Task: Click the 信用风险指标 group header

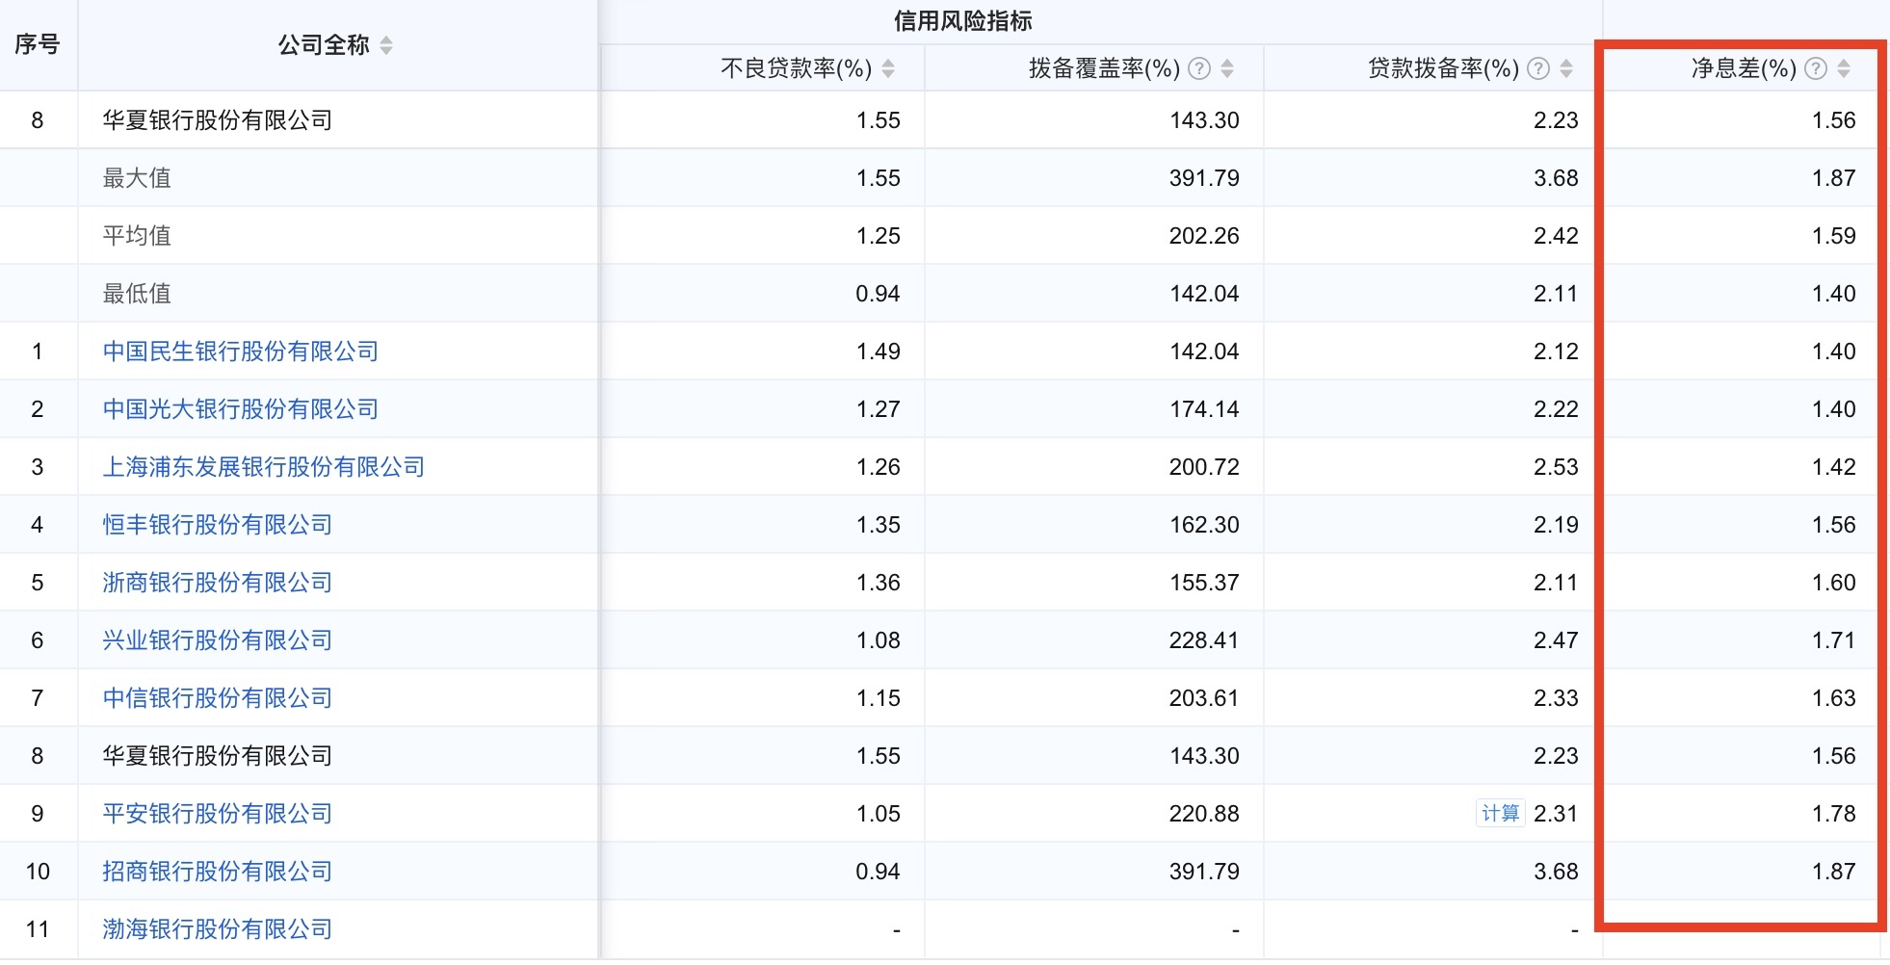Action: point(962,21)
